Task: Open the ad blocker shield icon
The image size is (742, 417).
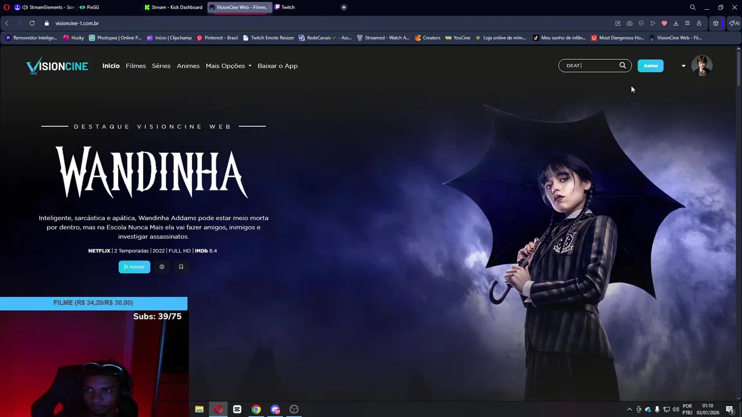Action: [x=641, y=23]
